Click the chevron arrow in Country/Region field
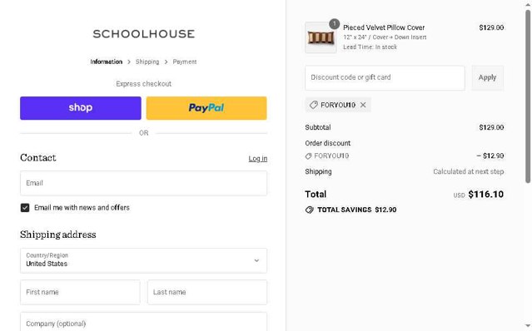This screenshot has width=532, height=331. [256, 260]
